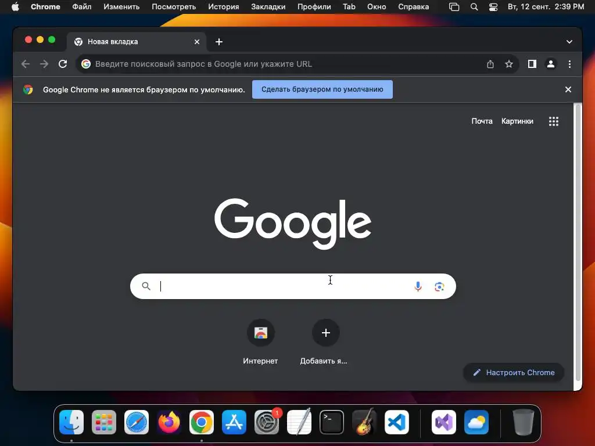The height and width of the screenshot is (446, 595).
Task: Launch GarageBand from the dock
Action: [364, 422]
